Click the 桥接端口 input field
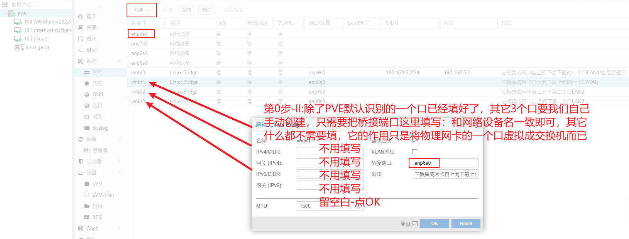Viewport: 629px width, 239px height. [x=444, y=163]
